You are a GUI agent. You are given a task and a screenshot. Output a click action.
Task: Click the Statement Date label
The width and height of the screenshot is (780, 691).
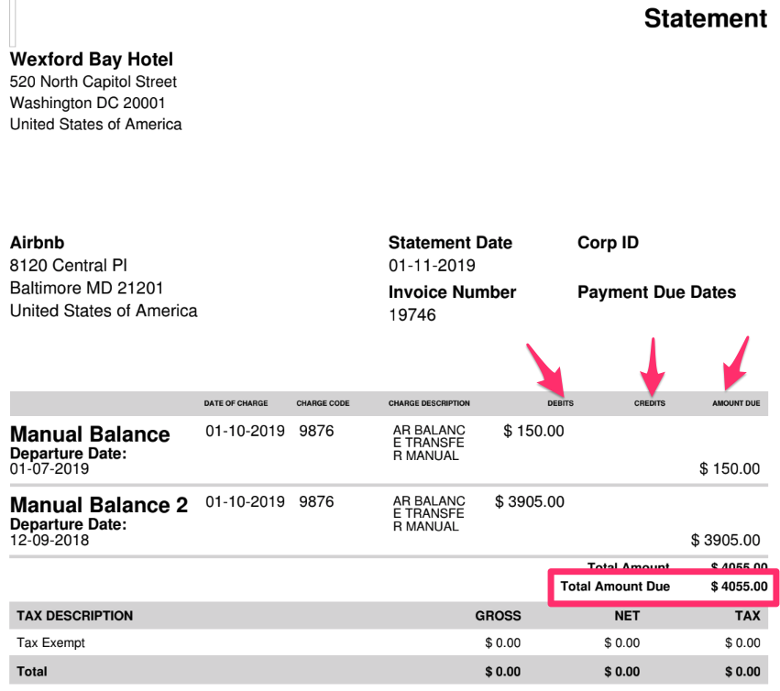click(450, 243)
